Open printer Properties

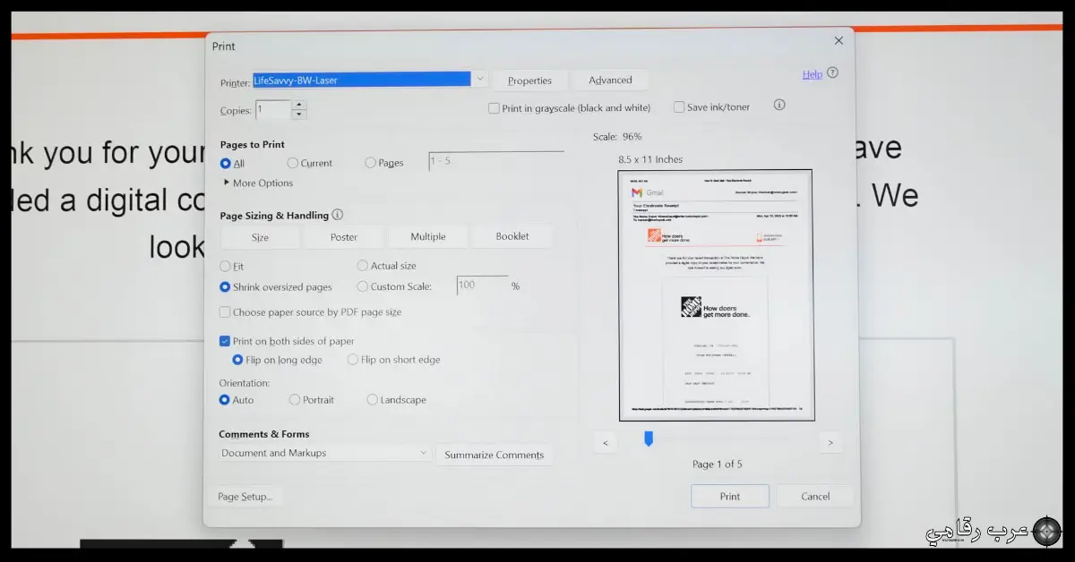click(x=529, y=80)
